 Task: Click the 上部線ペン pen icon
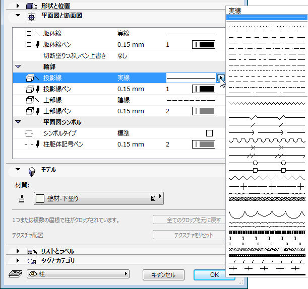point(32,111)
